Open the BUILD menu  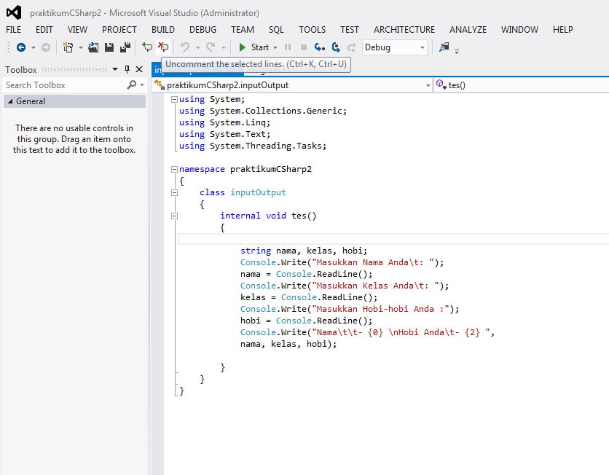(162, 30)
